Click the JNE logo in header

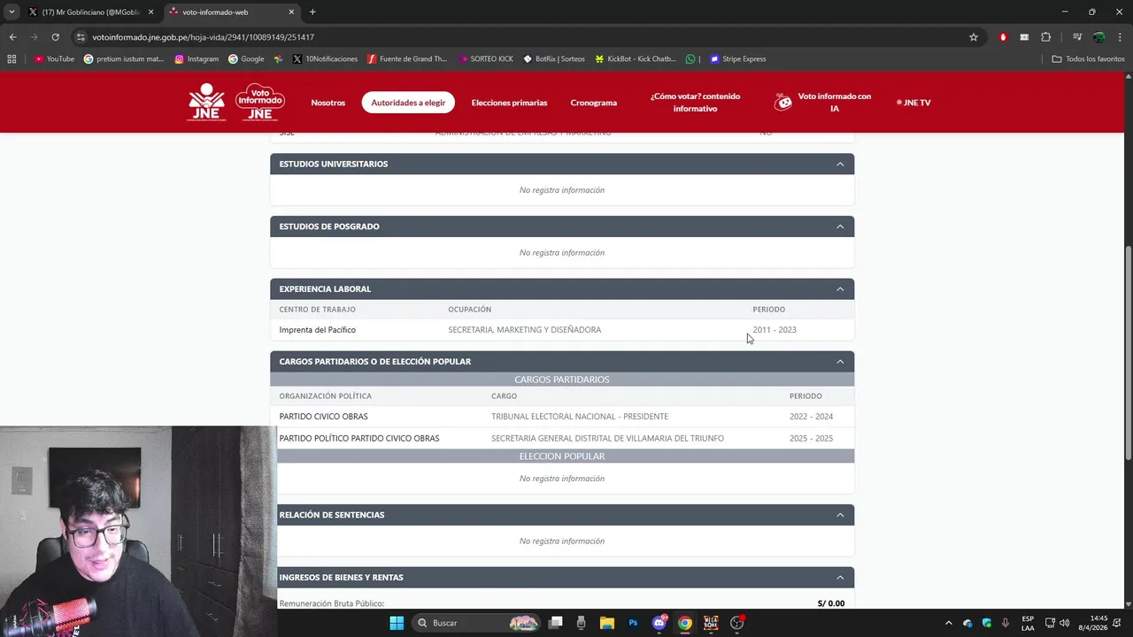[206, 102]
